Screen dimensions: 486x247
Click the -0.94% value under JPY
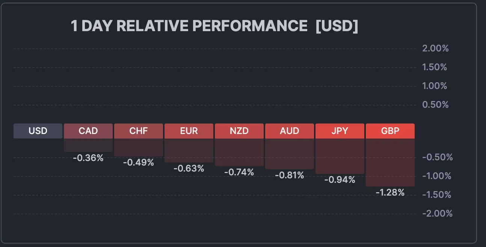click(340, 180)
